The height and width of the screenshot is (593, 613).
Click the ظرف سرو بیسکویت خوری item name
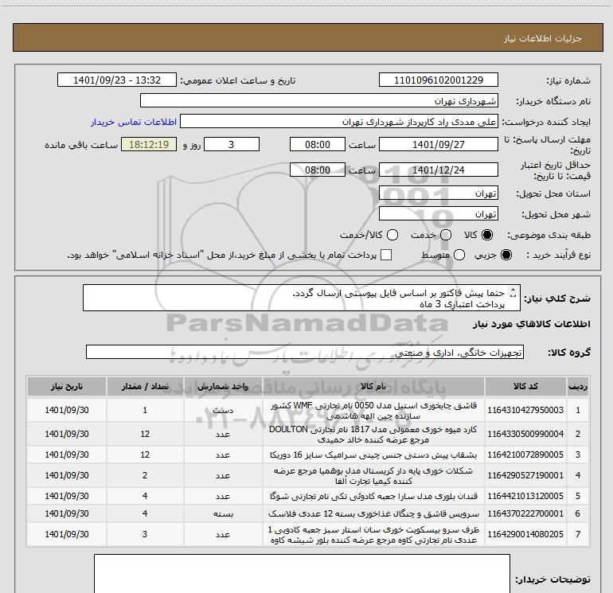[x=373, y=535]
